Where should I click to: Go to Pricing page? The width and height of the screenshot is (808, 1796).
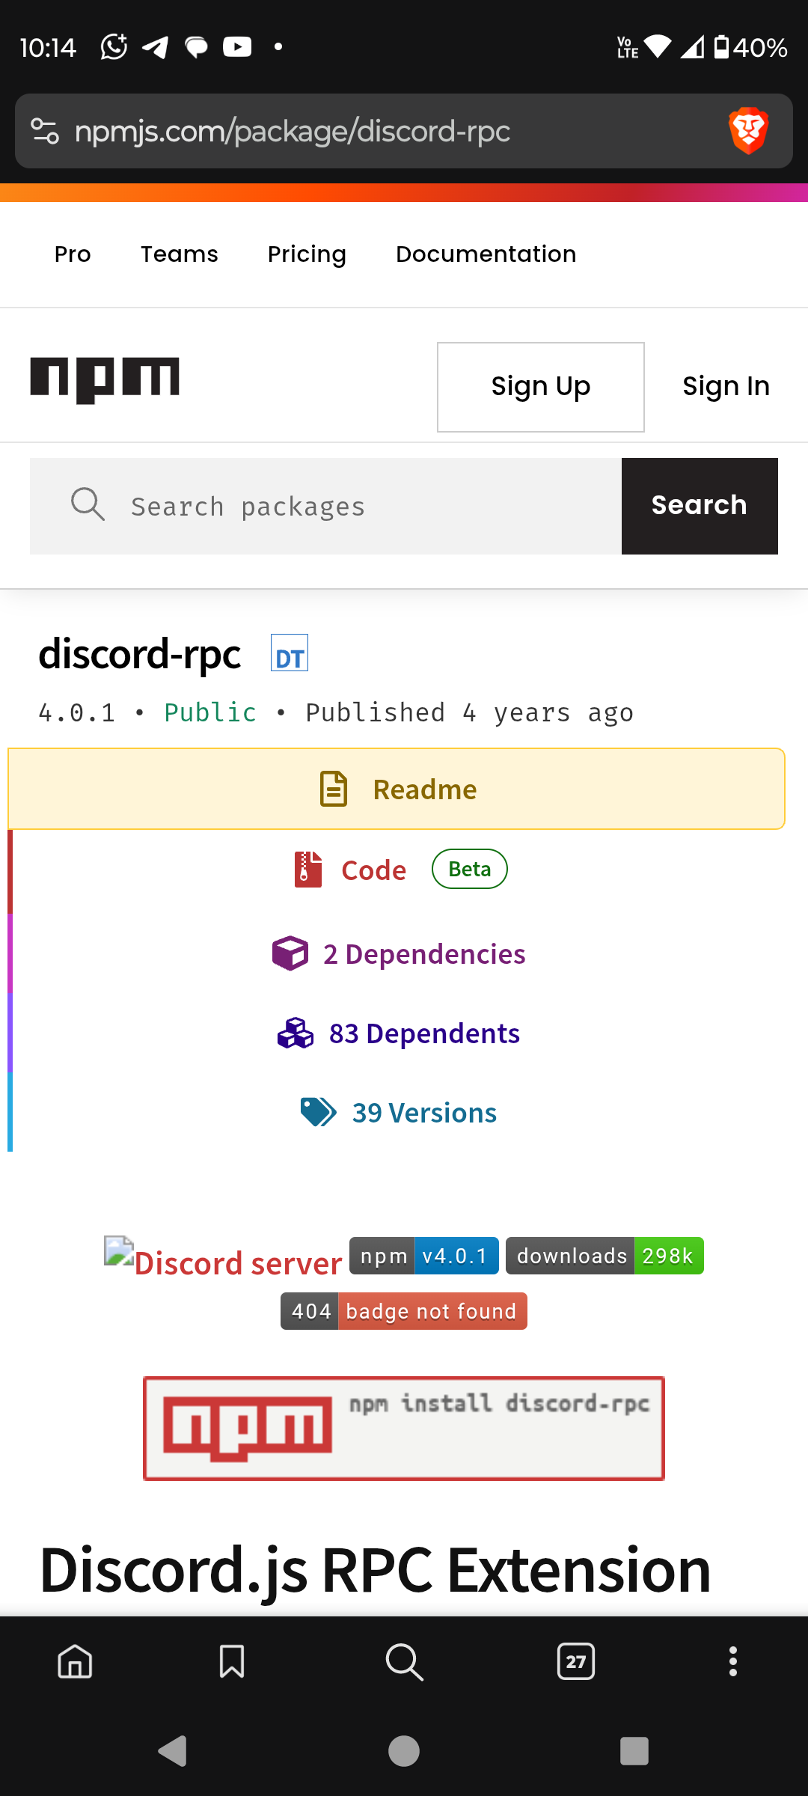pos(307,254)
